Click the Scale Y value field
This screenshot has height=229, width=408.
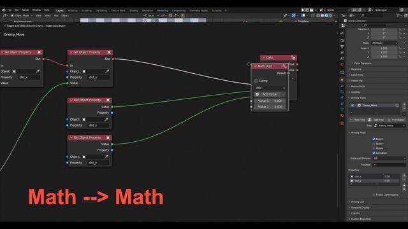(x=384, y=52)
